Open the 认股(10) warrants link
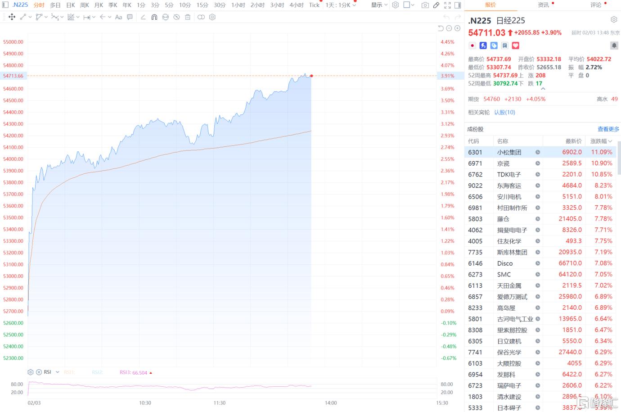 pyautogui.click(x=504, y=112)
